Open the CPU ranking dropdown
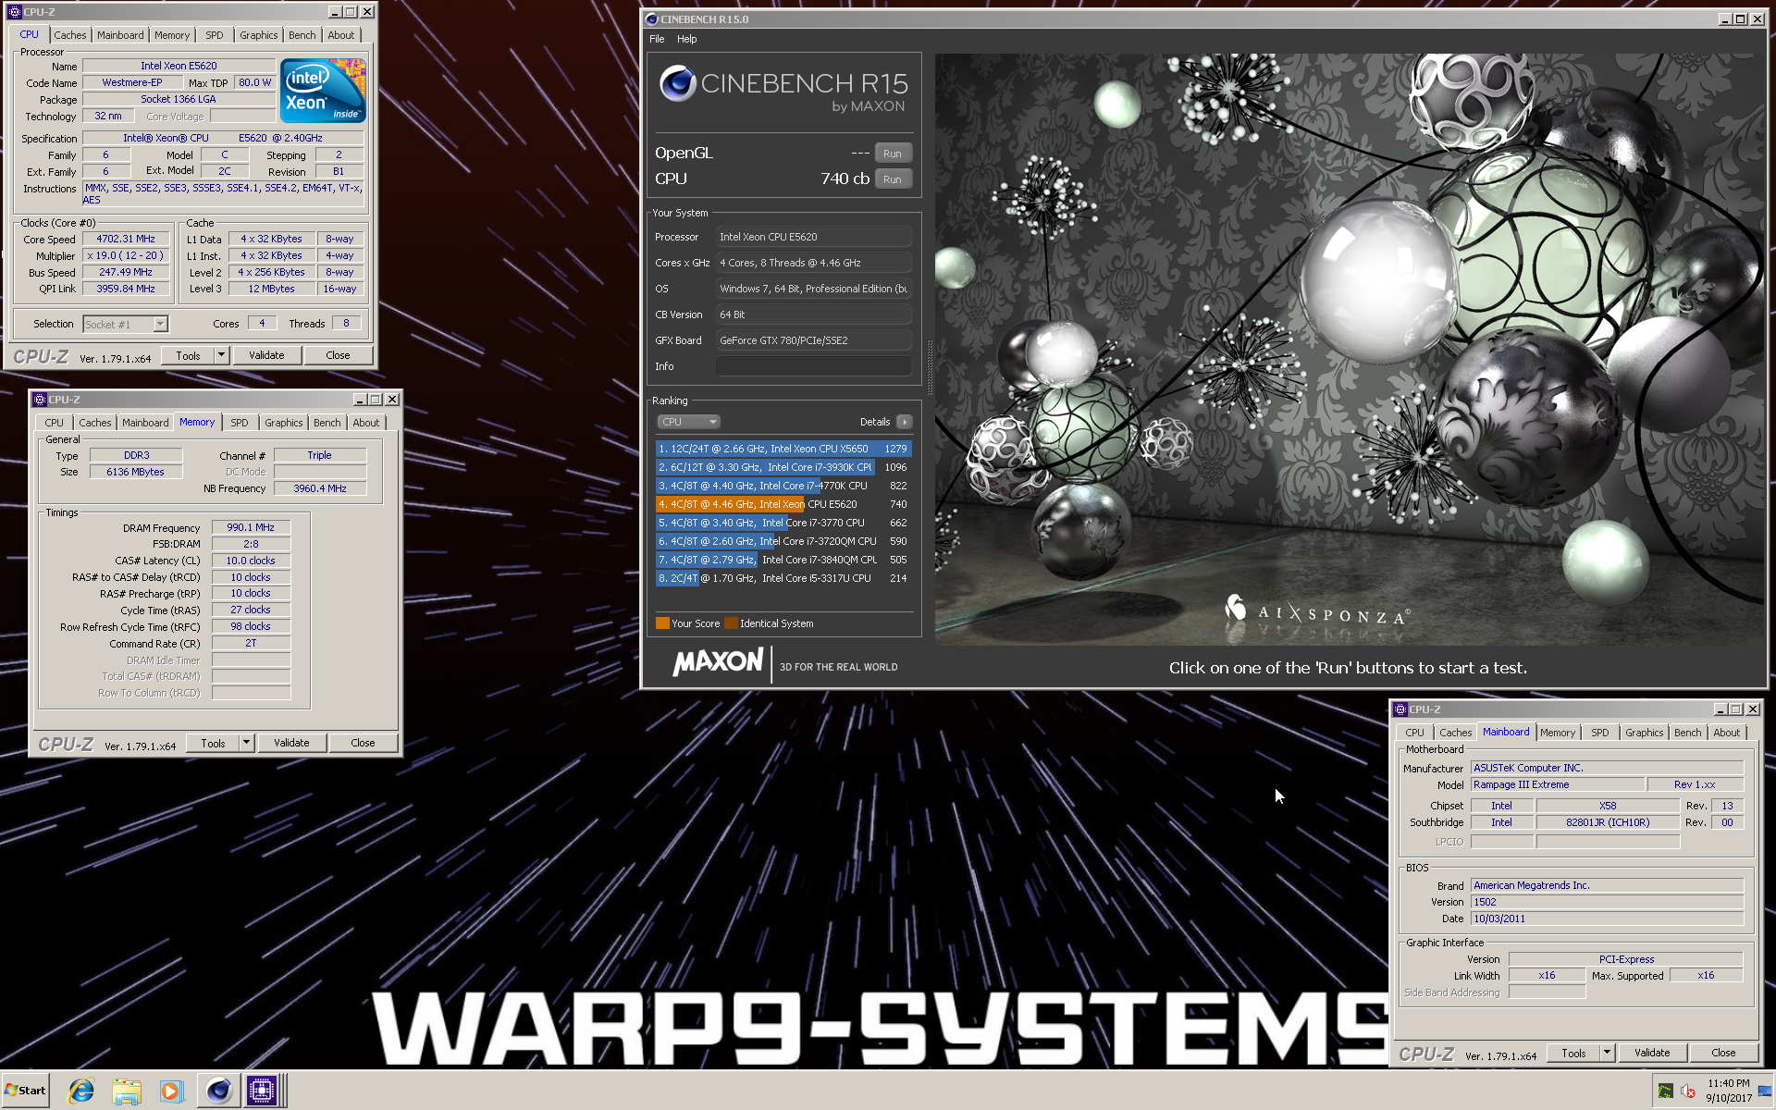The height and width of the screenshot is (1110, 1776). (x=688, y=422)
